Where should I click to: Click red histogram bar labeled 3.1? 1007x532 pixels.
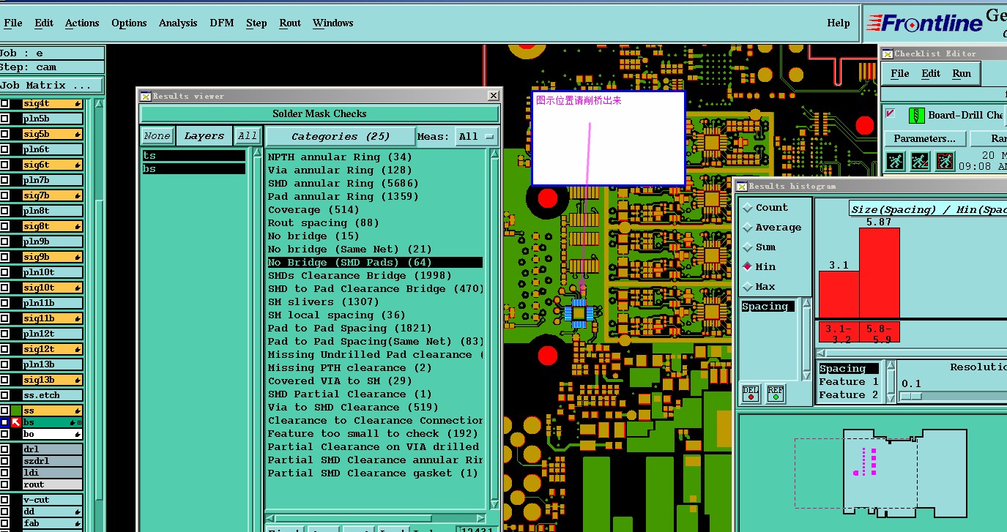[x=839, y=294]
